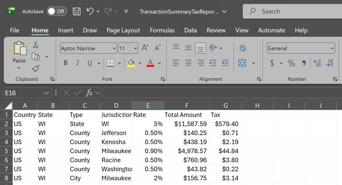Switch to the Data tab
Screen dimensions: 342x185
(190, 30)
